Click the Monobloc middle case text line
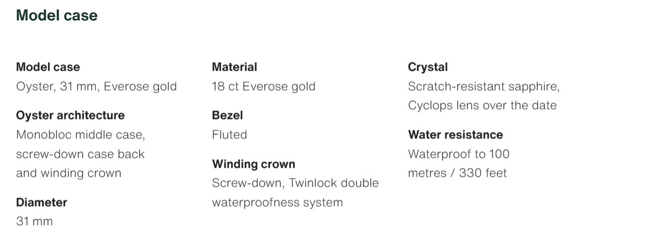The image size is (645, 239). pyautogui.click(x=80, y=134)
